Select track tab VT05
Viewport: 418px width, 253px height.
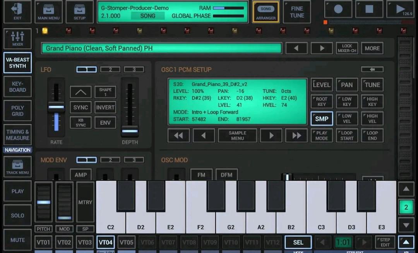click(125, 242)
